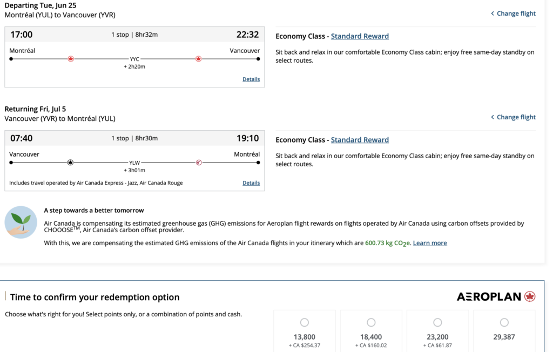Expand Details for the Montréal to Vancouver flight
Image resolution: width=553 pixels, height=352 pixels.
pos(251,79)
